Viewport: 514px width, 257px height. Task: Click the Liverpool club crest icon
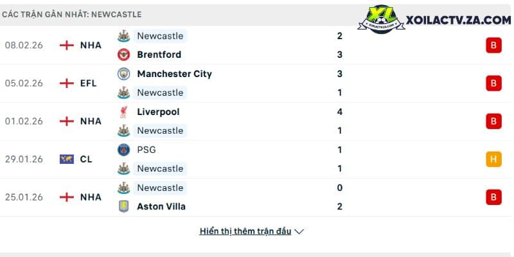[x=123, y=112]
